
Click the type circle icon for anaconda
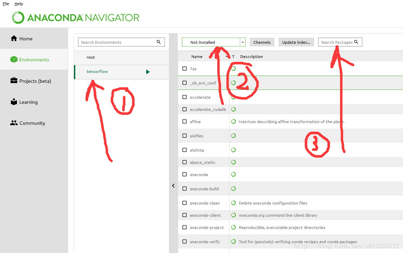coord(233,174)
